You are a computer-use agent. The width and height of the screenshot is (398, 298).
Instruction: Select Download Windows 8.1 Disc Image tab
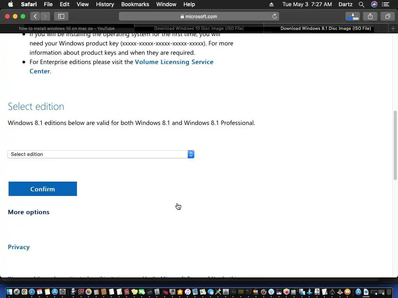[x=326, y=28]
